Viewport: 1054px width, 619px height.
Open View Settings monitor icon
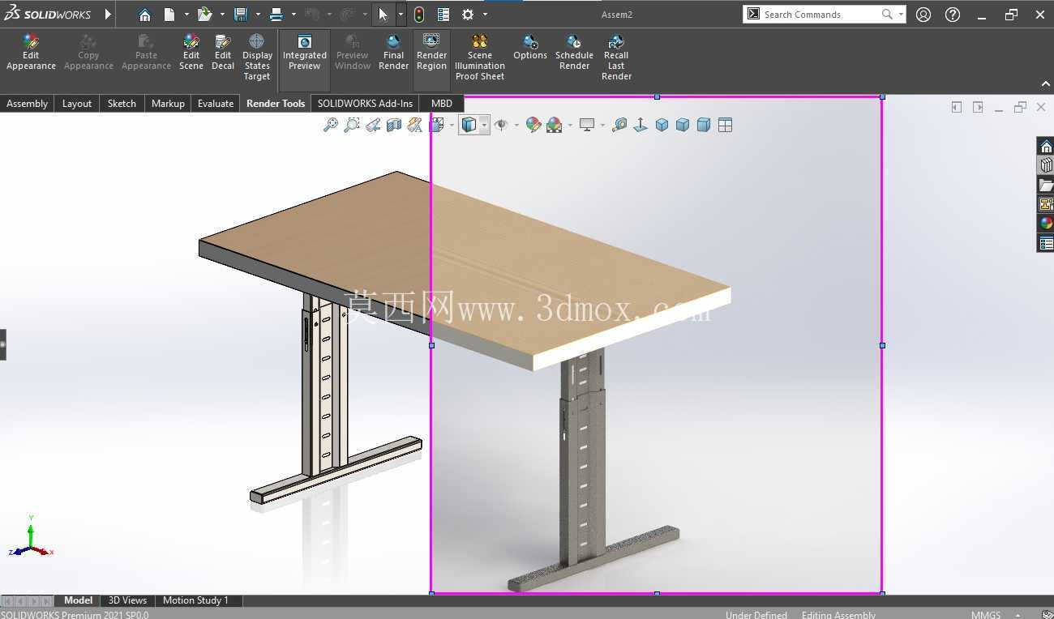pos(587,125)
